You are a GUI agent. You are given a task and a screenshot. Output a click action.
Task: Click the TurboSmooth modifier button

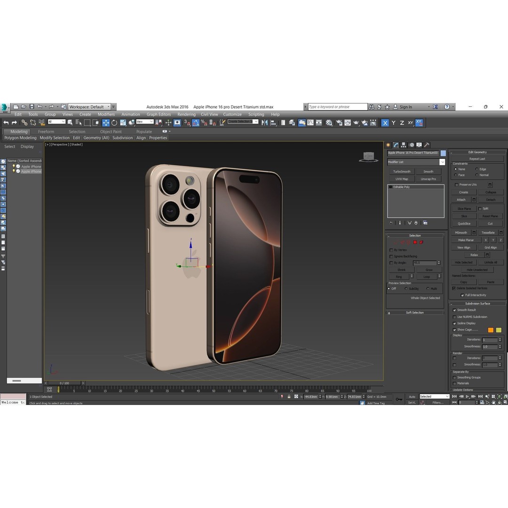402,171
